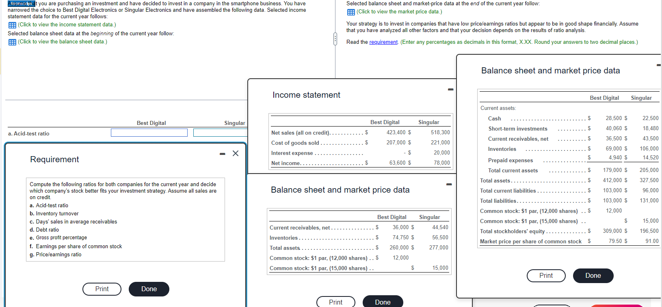This screenshot has height=307, width=662.
Task: Minimize the balance sheet popup listing 74,750 inventories
Action: point(449,185)
